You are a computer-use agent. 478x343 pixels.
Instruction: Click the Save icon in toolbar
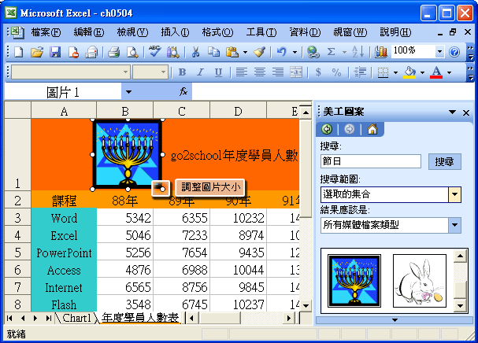coord(55,52)
